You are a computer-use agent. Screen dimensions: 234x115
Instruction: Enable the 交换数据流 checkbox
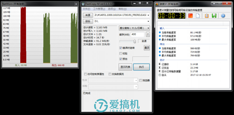[110, 74]
